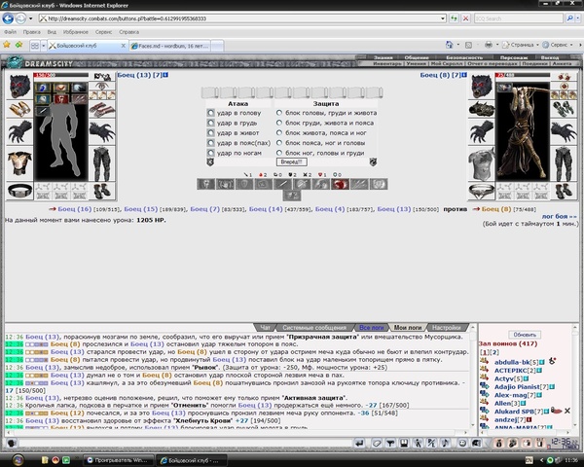Switch to the Faces.md browser tab
The width and height of the screenshot is (584, 467).
[x=171, y=46]
